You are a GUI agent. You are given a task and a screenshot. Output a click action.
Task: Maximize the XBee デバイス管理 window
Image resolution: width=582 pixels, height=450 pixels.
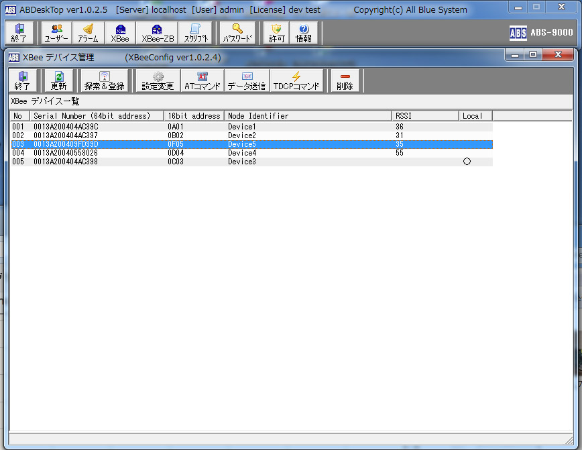coord(533,55)
